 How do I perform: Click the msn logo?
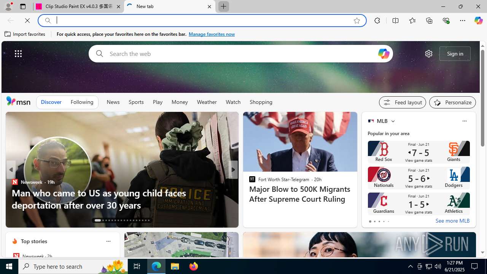click(x=18, y=101)
